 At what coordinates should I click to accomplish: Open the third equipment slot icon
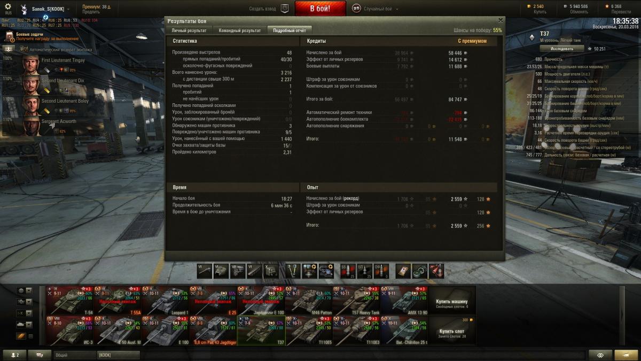pos(326,271)
